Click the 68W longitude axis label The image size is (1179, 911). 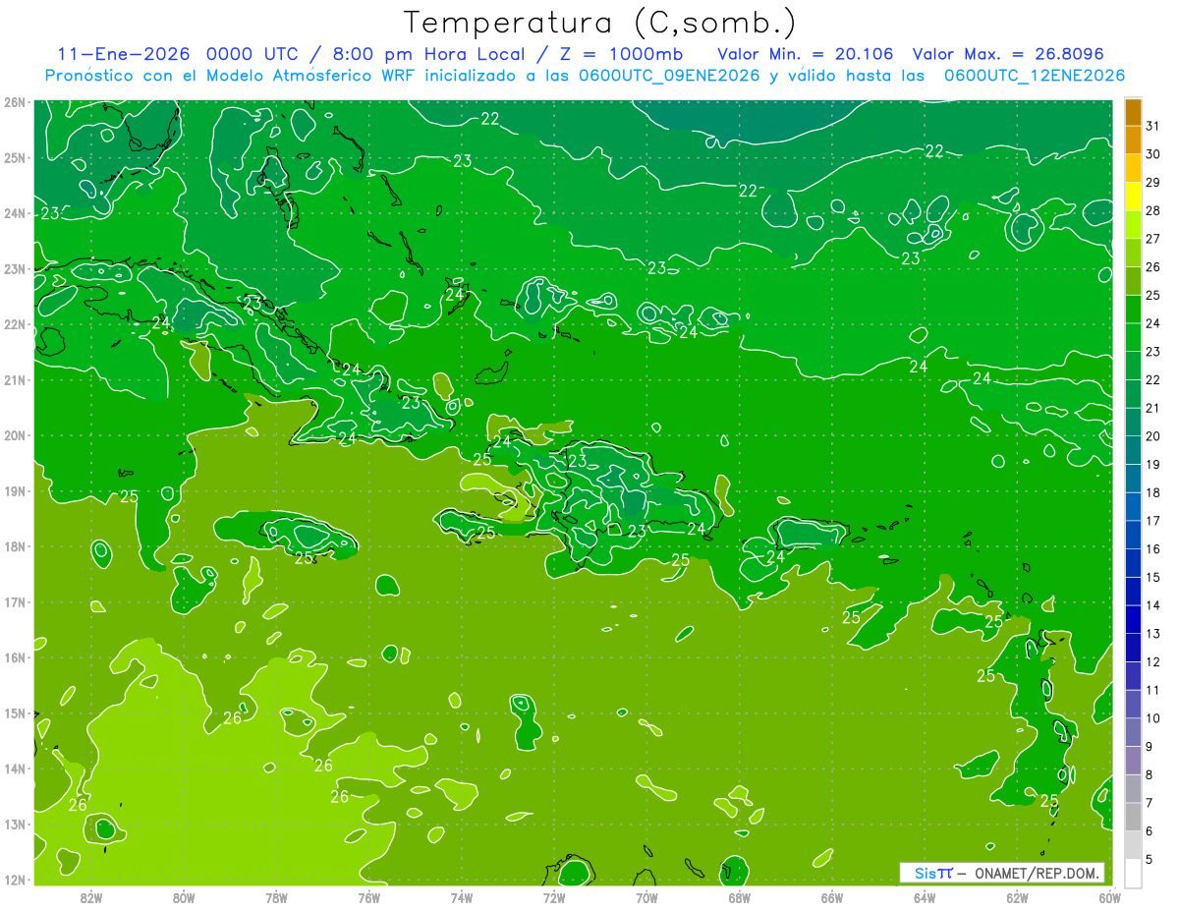pyautogui.click(x=739, y=896)
